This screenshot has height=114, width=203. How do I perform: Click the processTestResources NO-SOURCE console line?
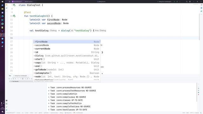(x=72, y=91)
